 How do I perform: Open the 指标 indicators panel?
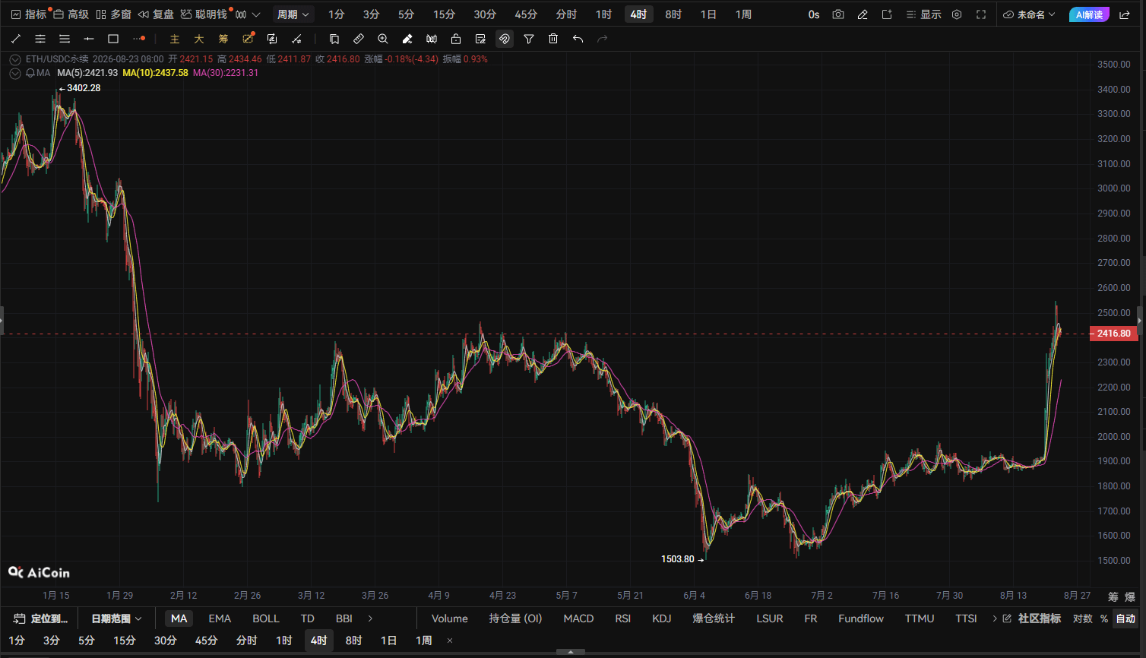pos(29,14)
